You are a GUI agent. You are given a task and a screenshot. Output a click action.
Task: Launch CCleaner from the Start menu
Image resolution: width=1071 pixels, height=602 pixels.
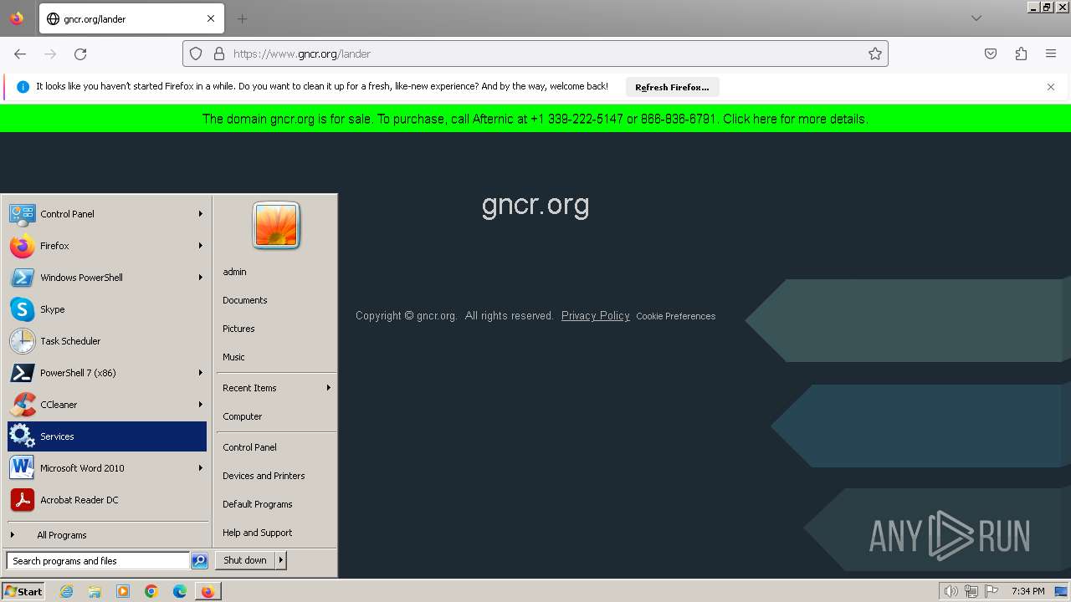point(107,405)
